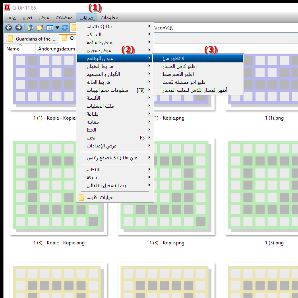Select the عنوان البرنامج menu entry
Image resolution: width=298 pixels, height=298 pixels.
(114, 58)
